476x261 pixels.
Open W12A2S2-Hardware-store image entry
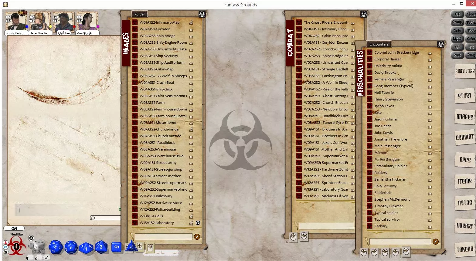(161, 203)
